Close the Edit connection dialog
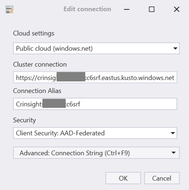 pos(177,9)
